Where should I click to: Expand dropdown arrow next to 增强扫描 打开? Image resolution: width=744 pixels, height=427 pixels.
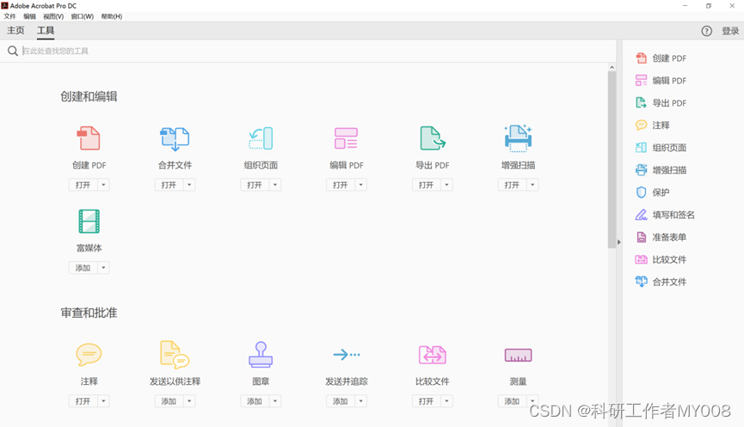point(533,185)
